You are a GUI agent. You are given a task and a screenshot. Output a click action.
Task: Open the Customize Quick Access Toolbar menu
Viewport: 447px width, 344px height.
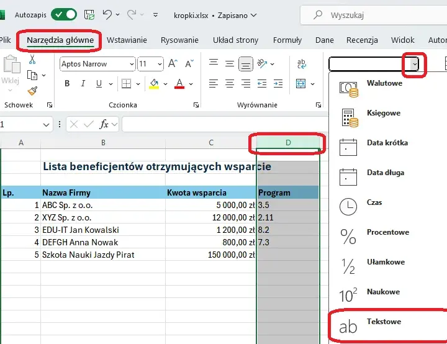pos(155,15)
